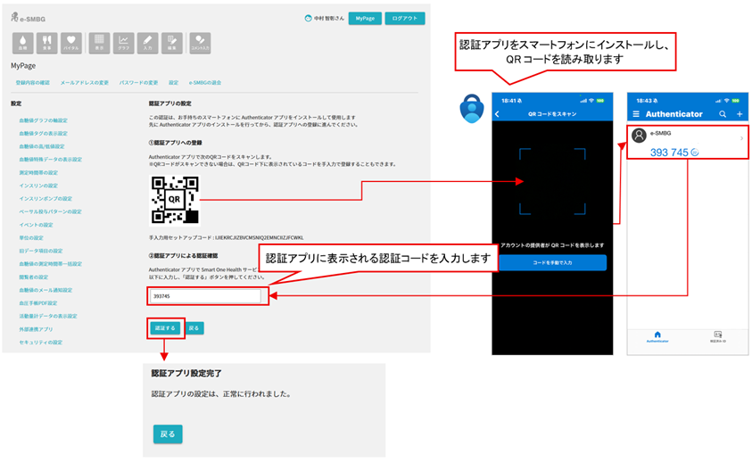Screen dimensions: 752x463
Task: Open 血糖値グラフの軸設定 setting
Action: [43, 120]
